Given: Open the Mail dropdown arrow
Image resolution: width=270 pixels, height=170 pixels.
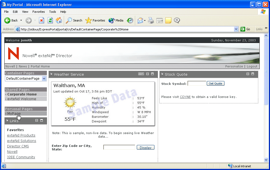Looking at the screenshot, I should click(145, 20).
